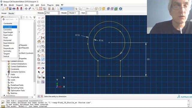Select the Linear Pattern tool
This screenshot has width=192, height=108.
coord(43,51)
